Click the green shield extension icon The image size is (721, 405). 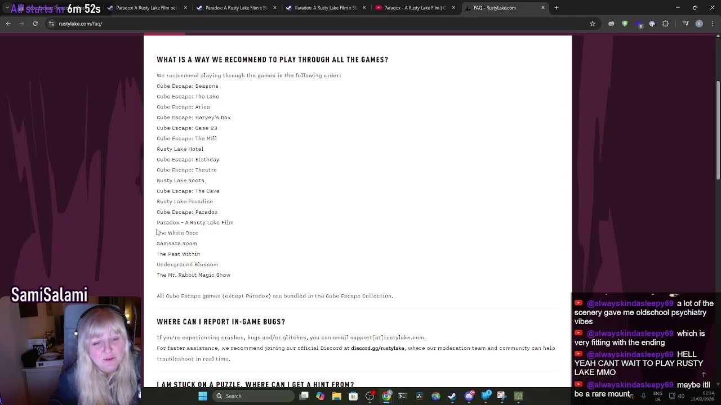pyautogui.click(x=625, y=24)
